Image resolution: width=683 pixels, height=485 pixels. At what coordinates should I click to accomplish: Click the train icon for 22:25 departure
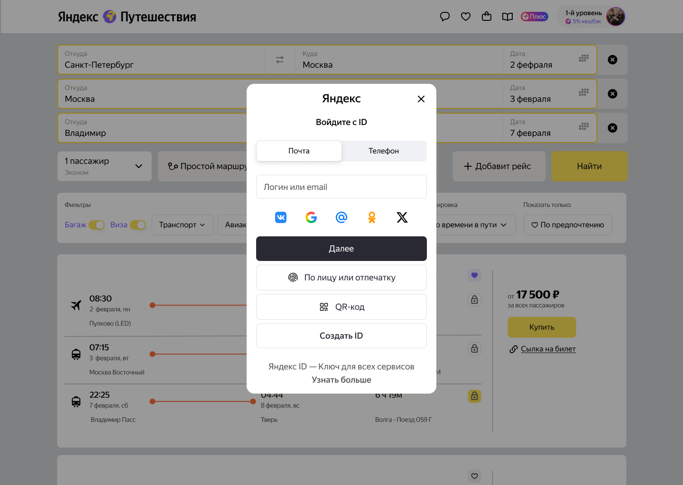76,402
